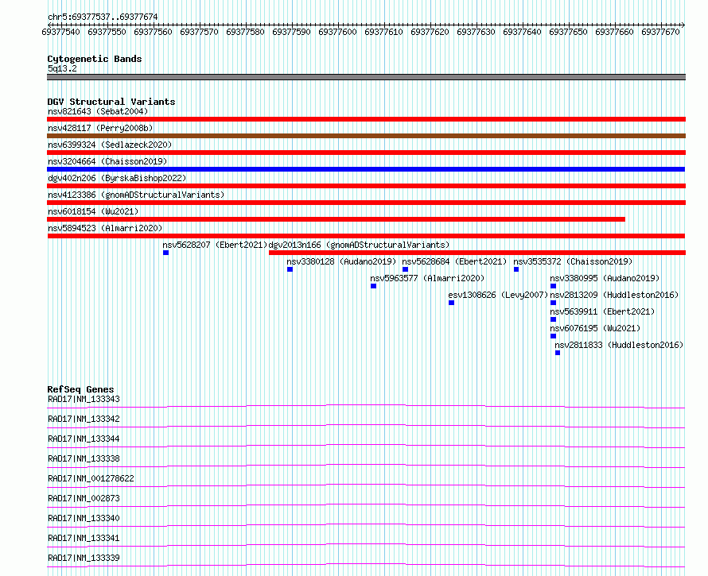The width and height of the screenshot is (708, 576).
Task: Open dgv2013n166 (gnomADStructuralVariants) label
Action: click(x=359, y=245)
